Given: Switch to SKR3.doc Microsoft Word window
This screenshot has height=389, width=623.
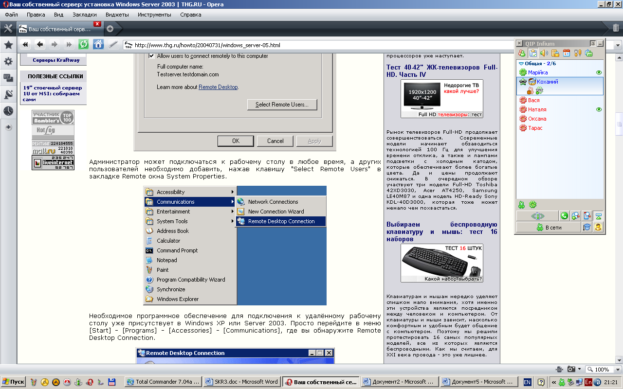Looking at the screenshot, I should coord(241,382).
